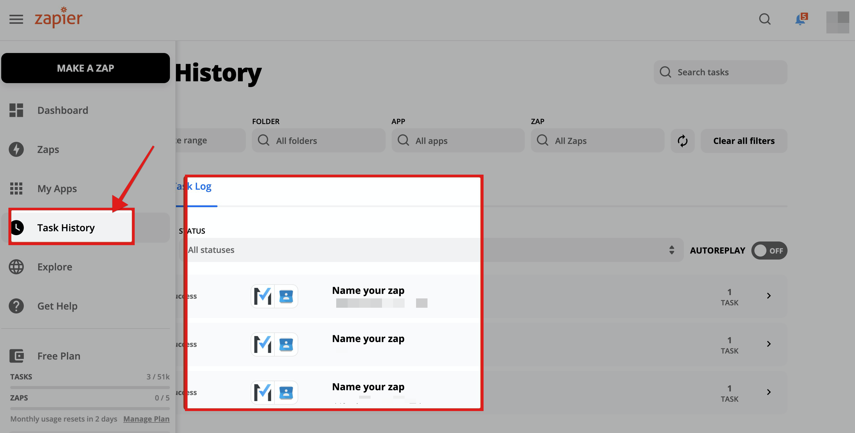Open the search magnifier in header

pyautogui.click(x=764, y=19)
